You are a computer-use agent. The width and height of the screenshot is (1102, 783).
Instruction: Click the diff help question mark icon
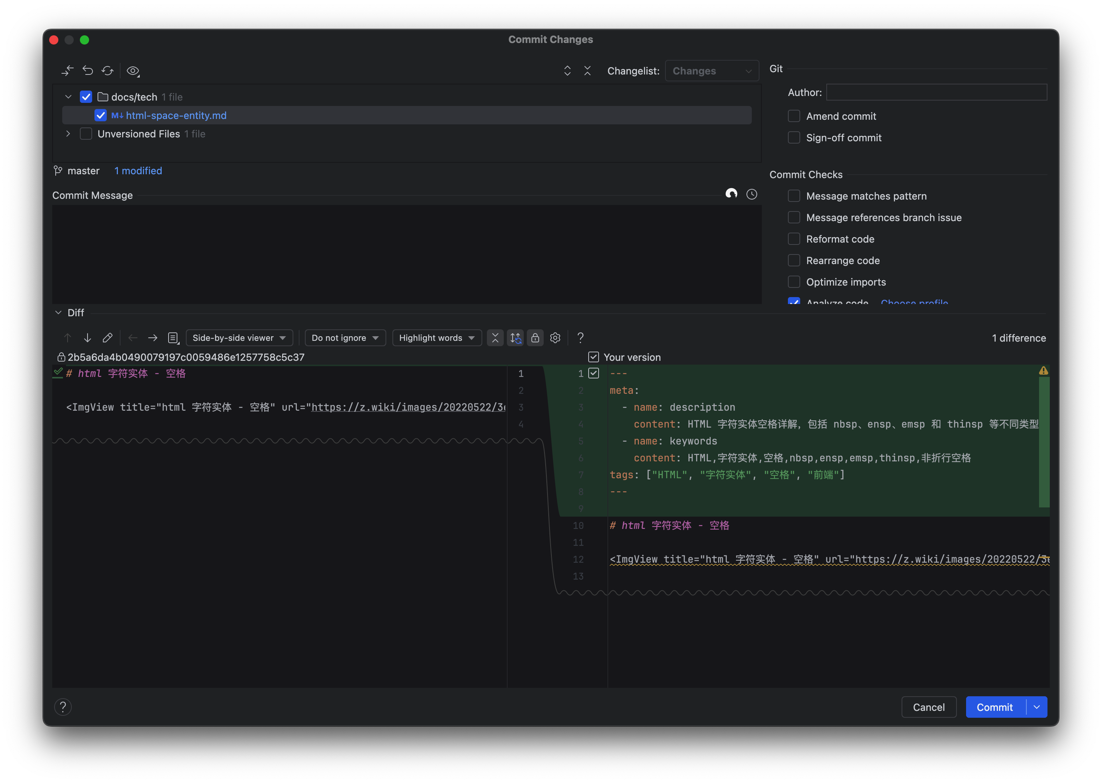click(580, 338)
